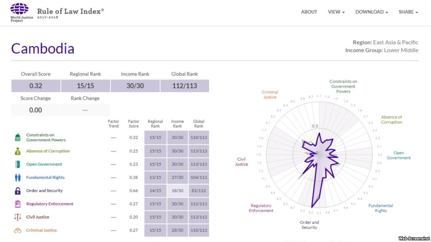
Task: Click Regulatory Enforcement label on radar chart
Action: 261,208
